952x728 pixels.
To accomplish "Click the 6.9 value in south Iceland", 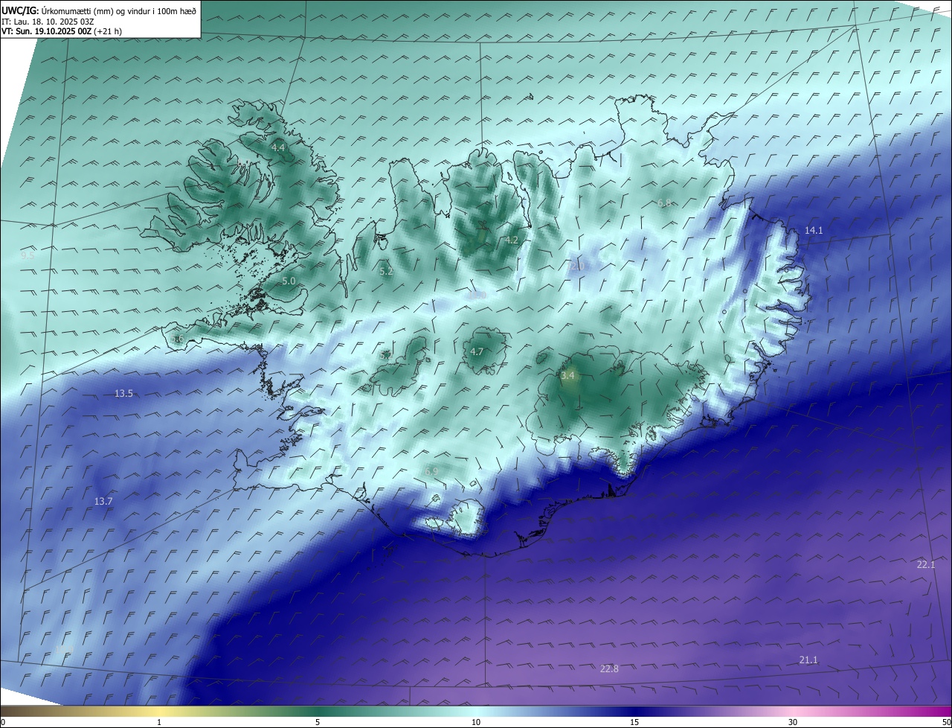I will 431,472.
